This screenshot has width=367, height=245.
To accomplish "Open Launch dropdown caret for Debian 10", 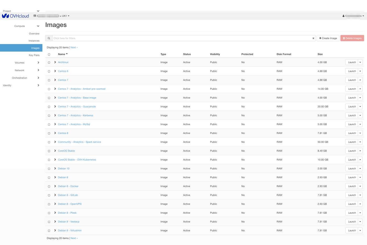I will [x=360, y=168].
